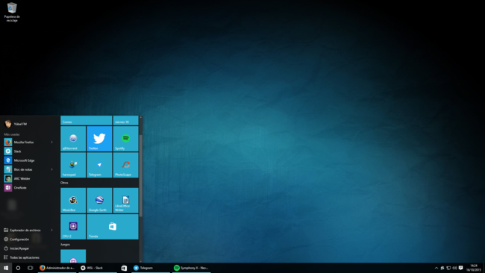Launch the Google Earth tile
The width and height of the screenshot is (485, 273).
click(99, 201)
